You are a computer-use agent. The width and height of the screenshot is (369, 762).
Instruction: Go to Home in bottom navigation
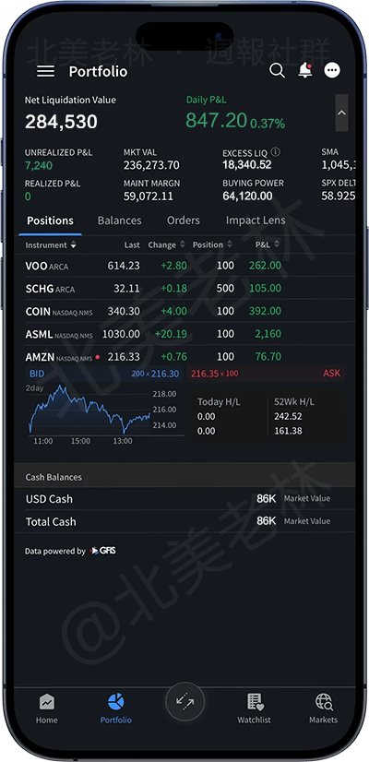47,708
